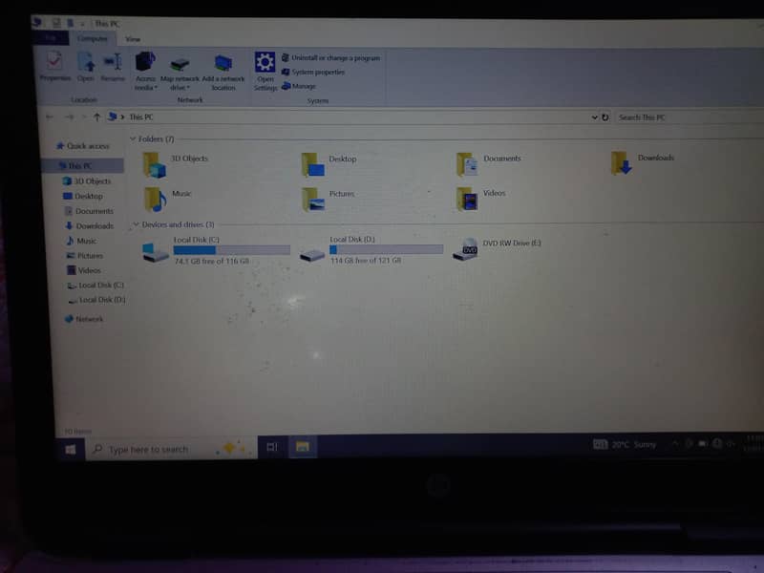The width and height of the screenshot is (764, 573).
Task: Select the Documents folder icon
Action: click(467, 164)
